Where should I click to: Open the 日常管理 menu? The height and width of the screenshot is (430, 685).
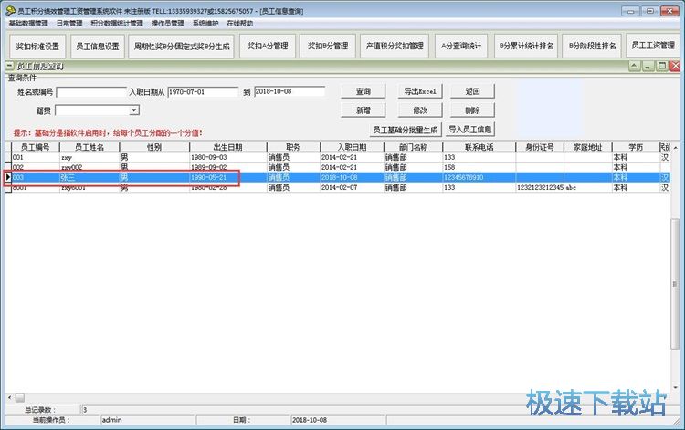point(69,23)
